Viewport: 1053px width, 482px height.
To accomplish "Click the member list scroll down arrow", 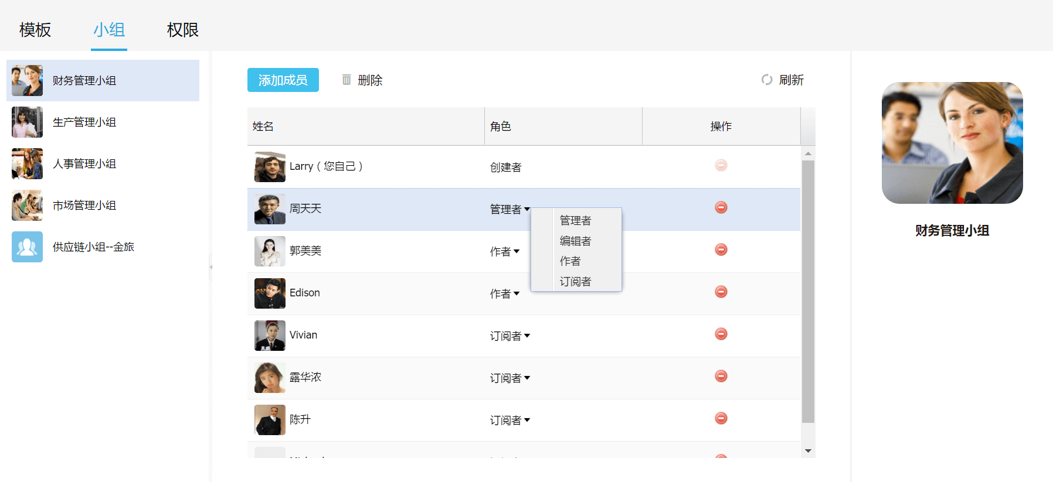I will [808, 450].
